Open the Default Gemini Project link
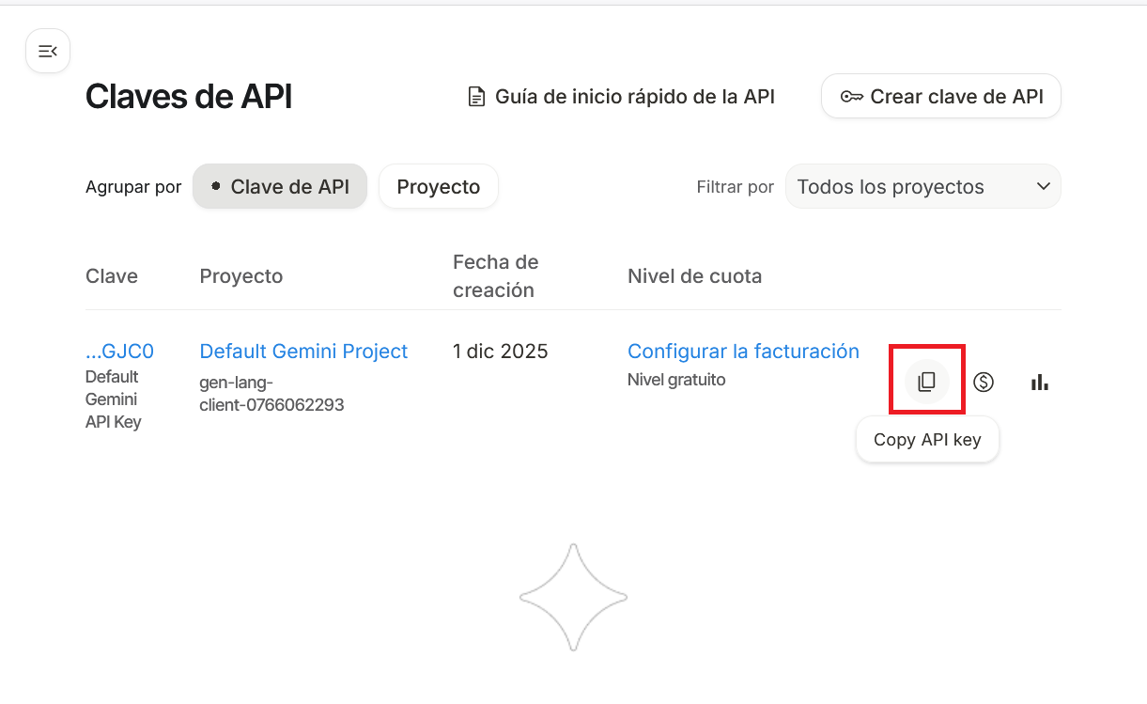The height and width of the screenshot is (704, 1147). point(303,352)
